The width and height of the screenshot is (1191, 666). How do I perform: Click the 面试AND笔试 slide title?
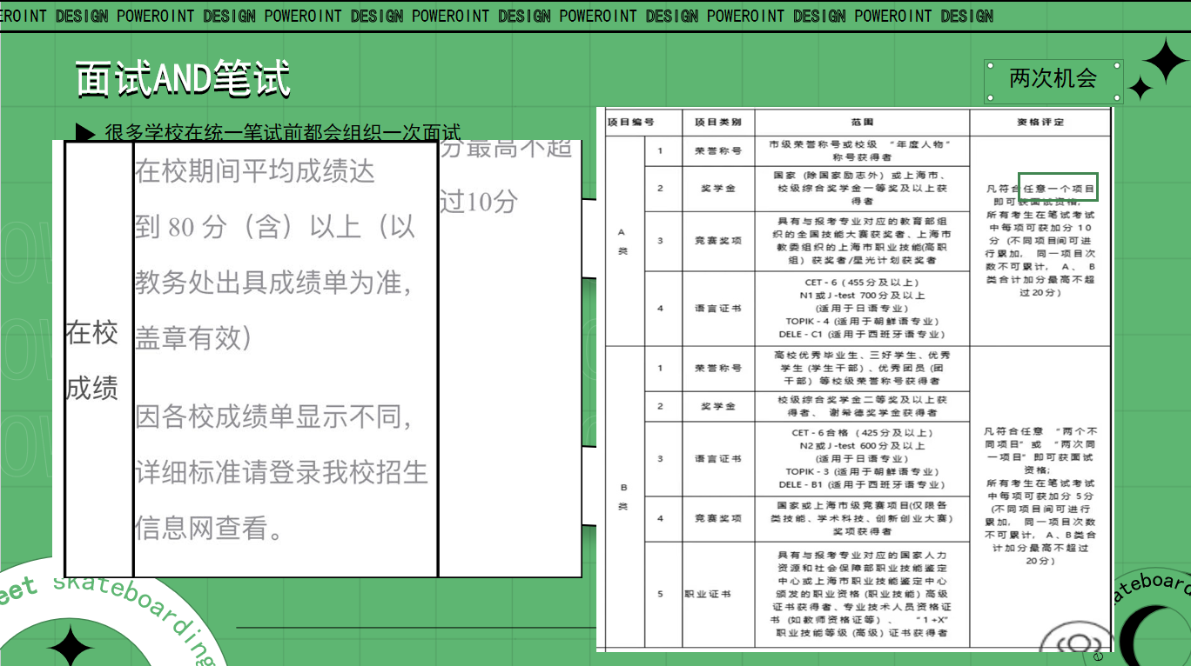coord(182,79)
